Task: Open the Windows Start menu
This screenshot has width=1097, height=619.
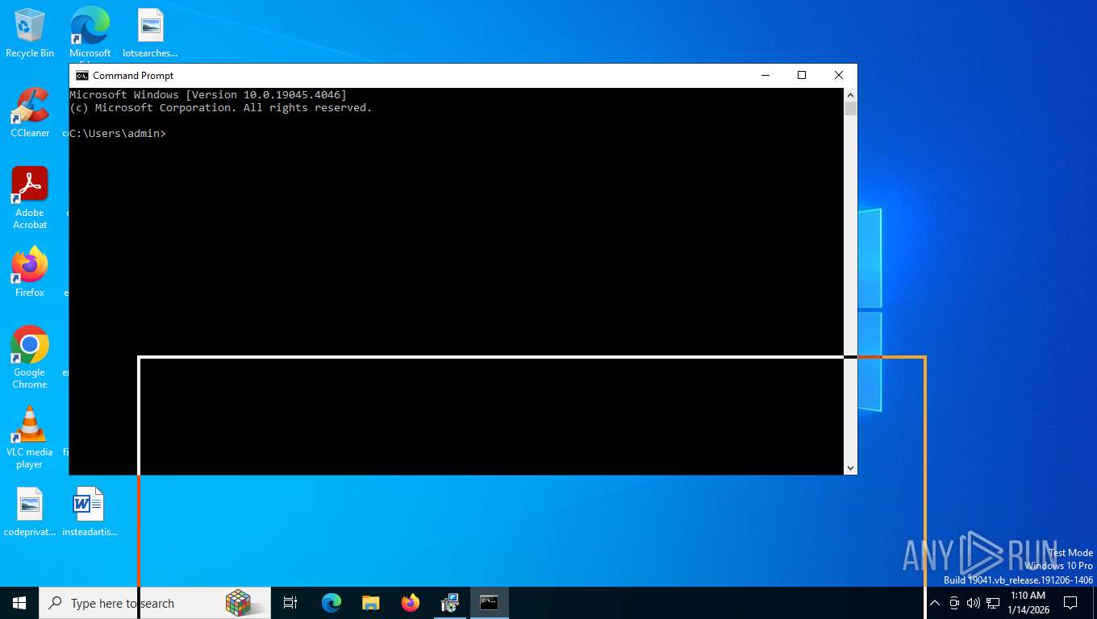Action: (19, 603)
